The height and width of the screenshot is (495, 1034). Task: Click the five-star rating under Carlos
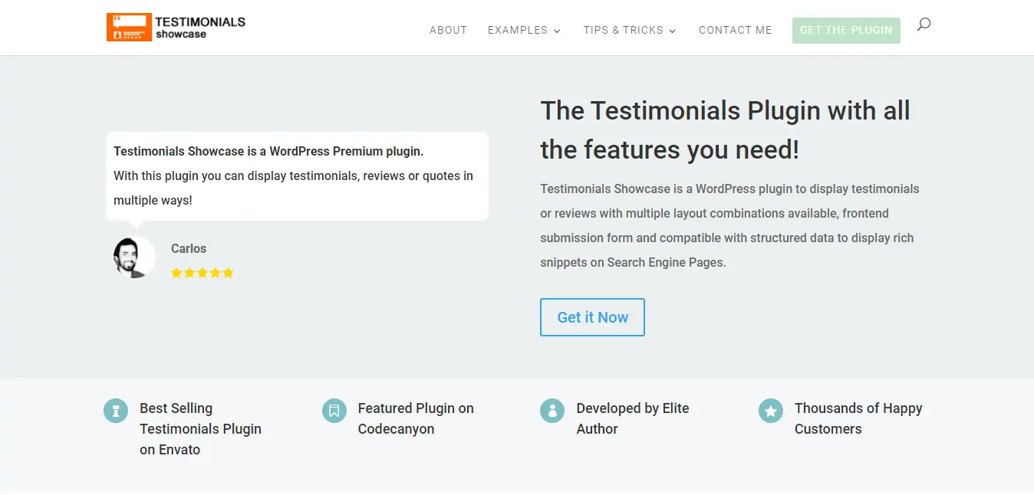click(203, 273)
